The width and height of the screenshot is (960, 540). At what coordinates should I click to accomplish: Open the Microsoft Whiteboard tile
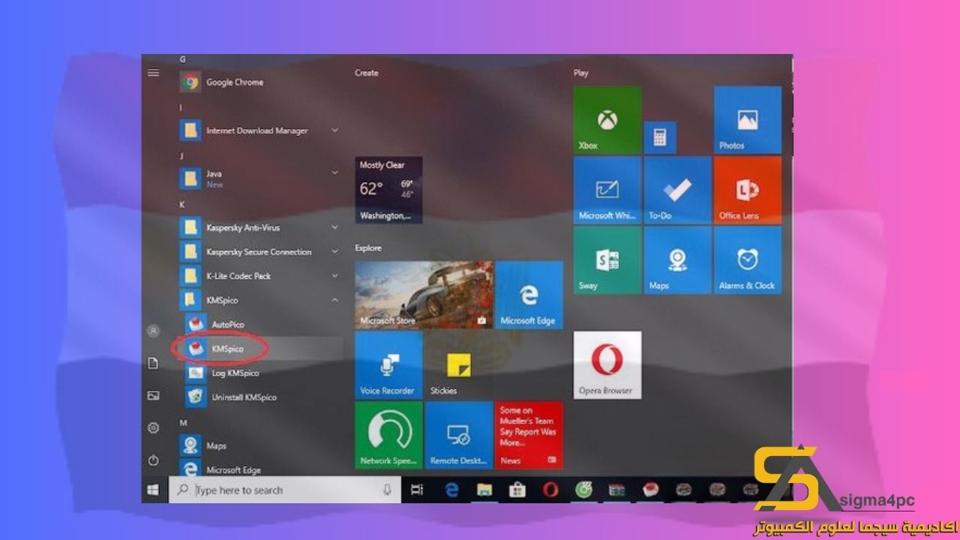pyautogui.click(x=607, y=190)
